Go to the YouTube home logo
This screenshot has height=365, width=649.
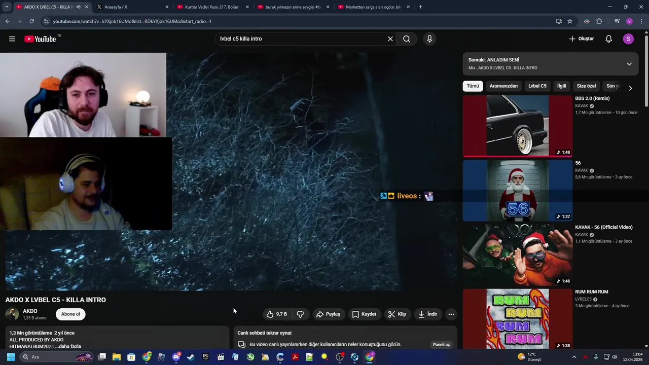tap(40, 39)
